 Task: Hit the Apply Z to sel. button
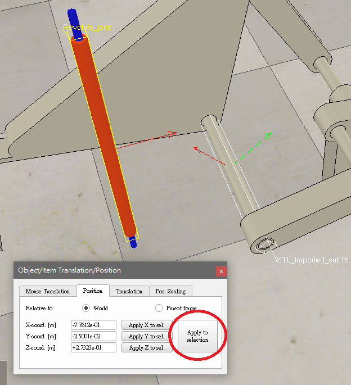[x=146, y=347]
